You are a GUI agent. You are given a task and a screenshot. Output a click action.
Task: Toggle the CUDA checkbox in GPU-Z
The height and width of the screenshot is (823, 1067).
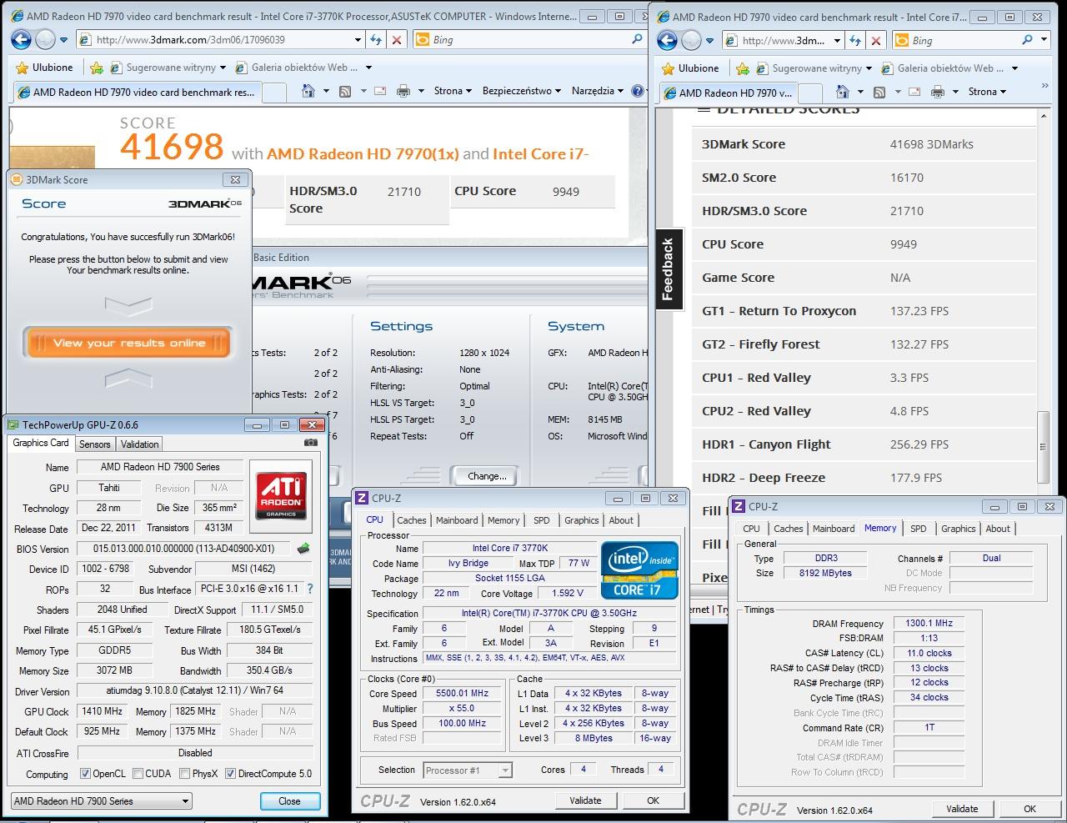(138, 774)
